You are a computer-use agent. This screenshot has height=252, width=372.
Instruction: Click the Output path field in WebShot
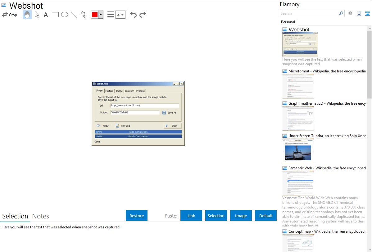[x=135, y=112]
